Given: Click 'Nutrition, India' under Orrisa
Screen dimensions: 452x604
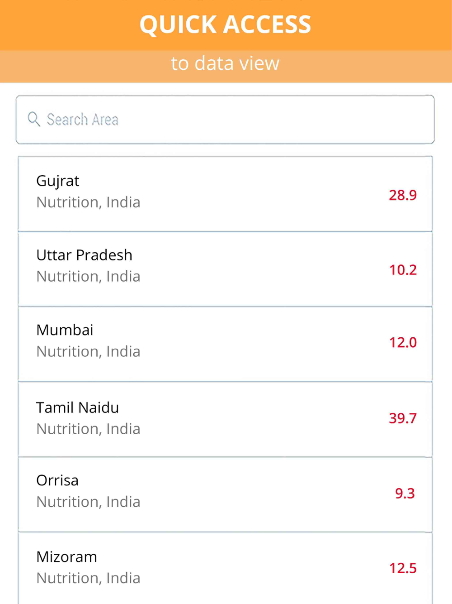Looking at the screenshot, I should (x=88, y=502).
